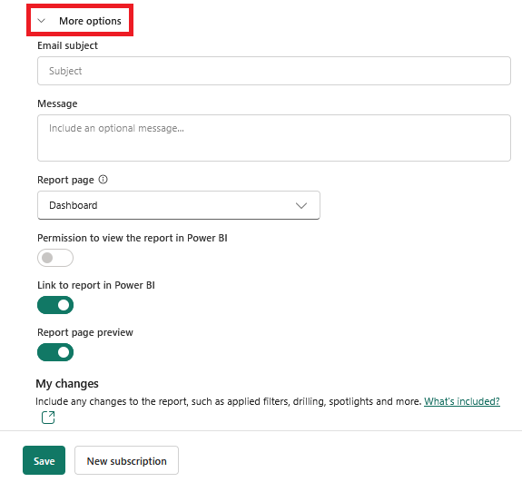Click the More options section title text

tap(90, 21)
